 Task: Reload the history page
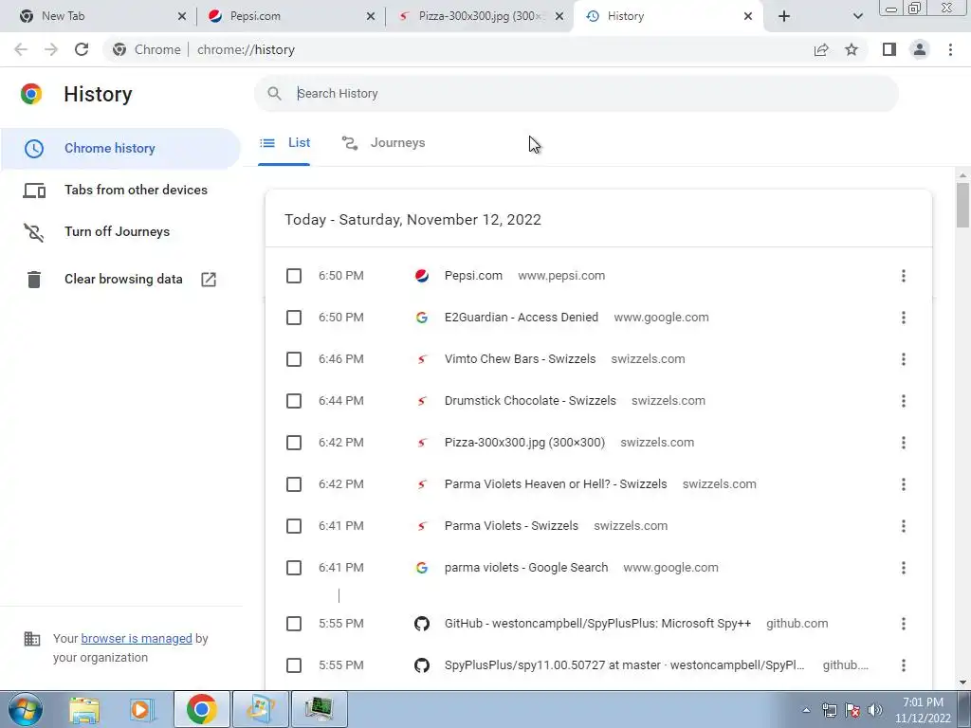(82, 49)
